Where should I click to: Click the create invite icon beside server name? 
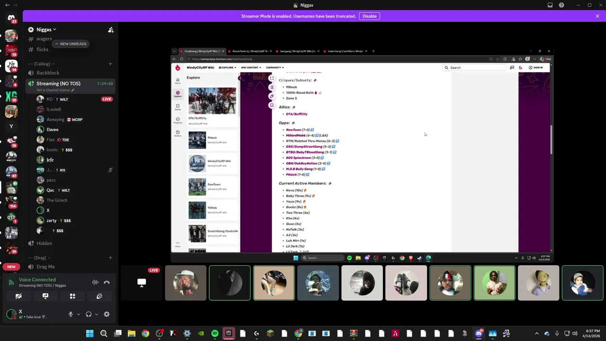[x=111, y=29]
